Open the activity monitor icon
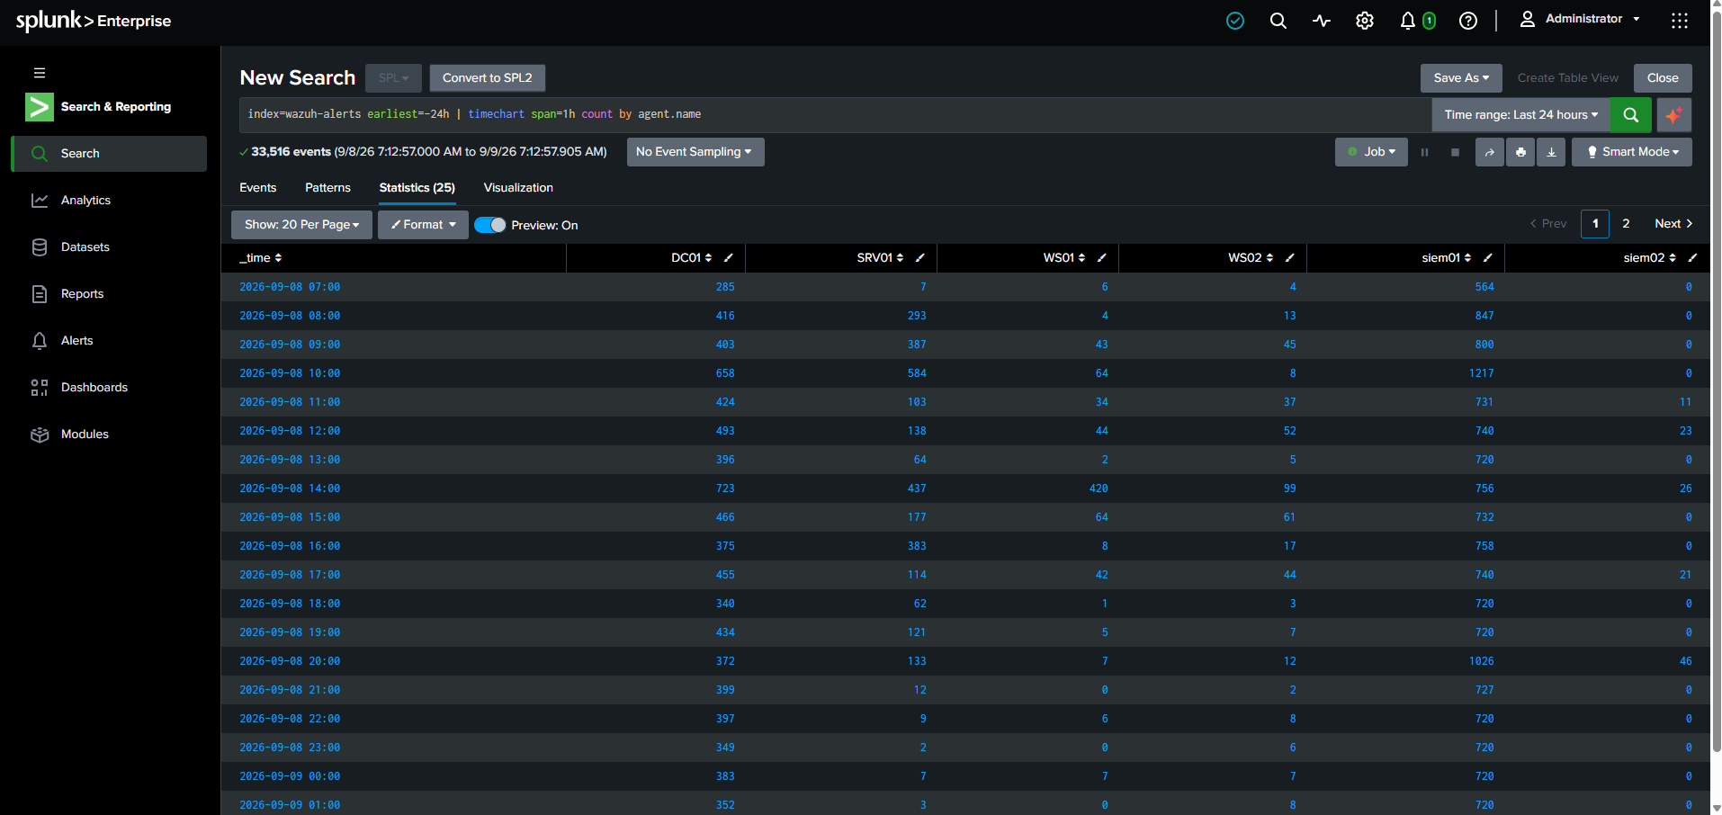 click(x=1321, y=21)
